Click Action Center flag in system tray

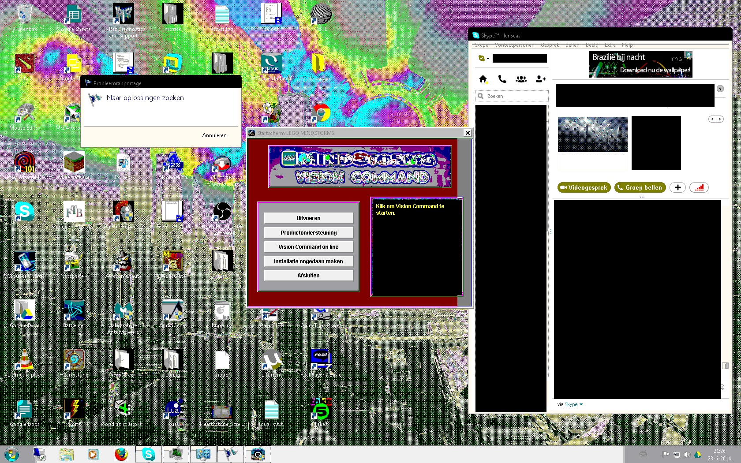[666, 455]
